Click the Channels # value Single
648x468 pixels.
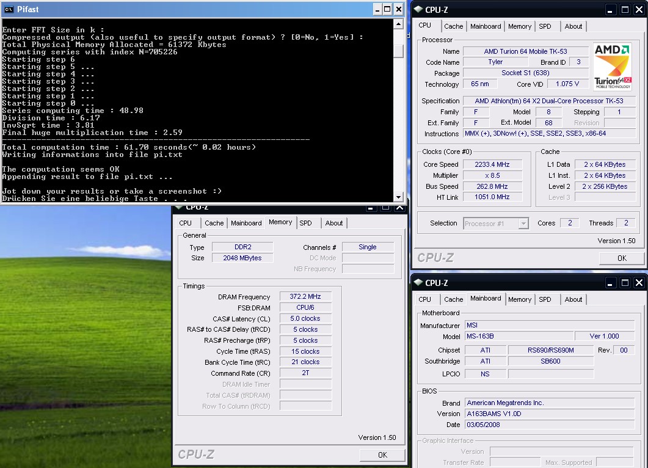(x=368, y=247)
